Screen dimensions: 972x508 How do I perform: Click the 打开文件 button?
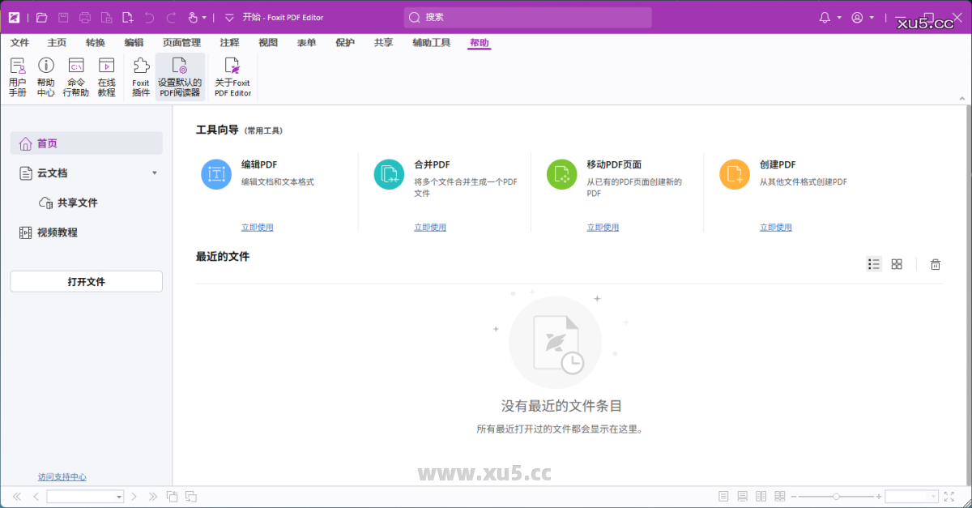[x=86, y=281]
